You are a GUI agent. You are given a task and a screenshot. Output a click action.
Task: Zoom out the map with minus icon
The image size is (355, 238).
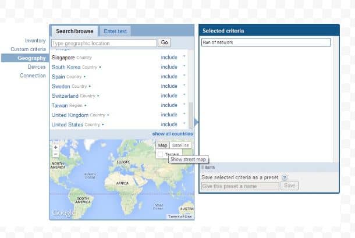point(56,154)
